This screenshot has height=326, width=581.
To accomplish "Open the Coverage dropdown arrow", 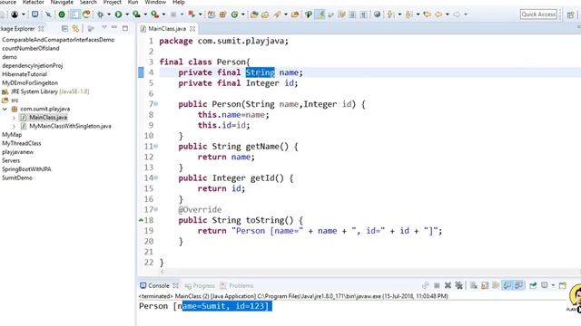I will click(145, 14).
